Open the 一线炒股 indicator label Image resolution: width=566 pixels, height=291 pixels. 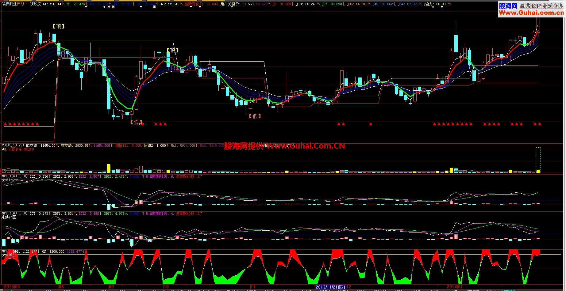[x=33, y=4]
